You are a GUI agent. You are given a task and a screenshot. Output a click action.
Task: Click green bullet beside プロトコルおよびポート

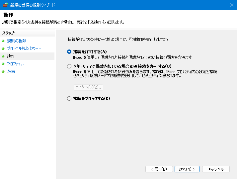coord(3,48)
